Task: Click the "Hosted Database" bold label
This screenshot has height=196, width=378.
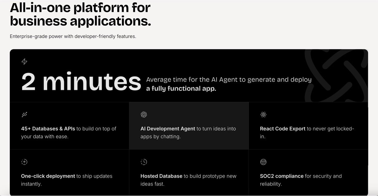Action: (x=161, y=176)
